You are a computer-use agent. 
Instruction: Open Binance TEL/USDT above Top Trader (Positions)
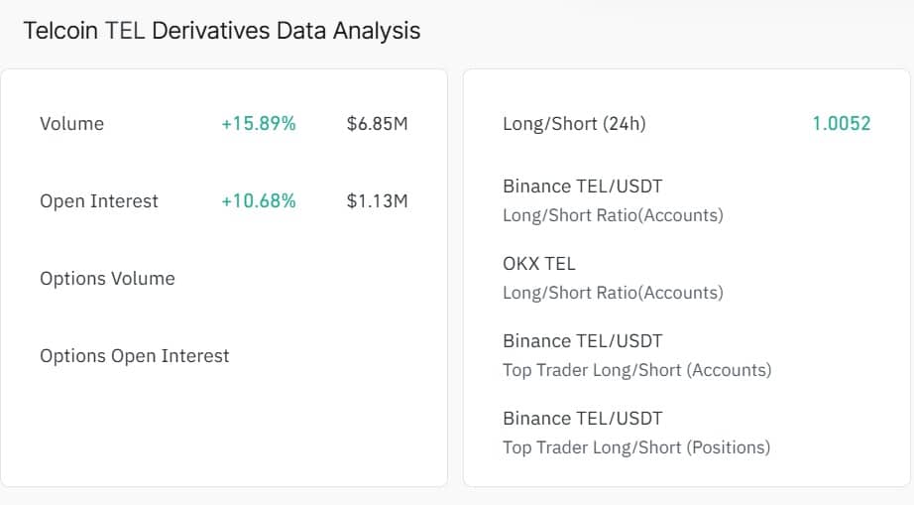[x=582, y=418]
